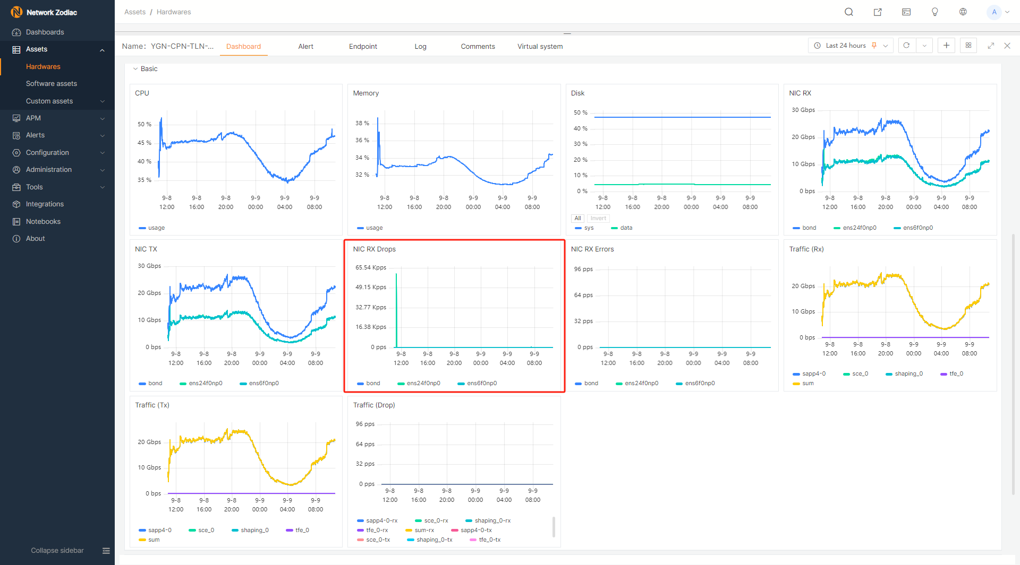Go to Assets breadcrumb link

click(x=135, y=12)
